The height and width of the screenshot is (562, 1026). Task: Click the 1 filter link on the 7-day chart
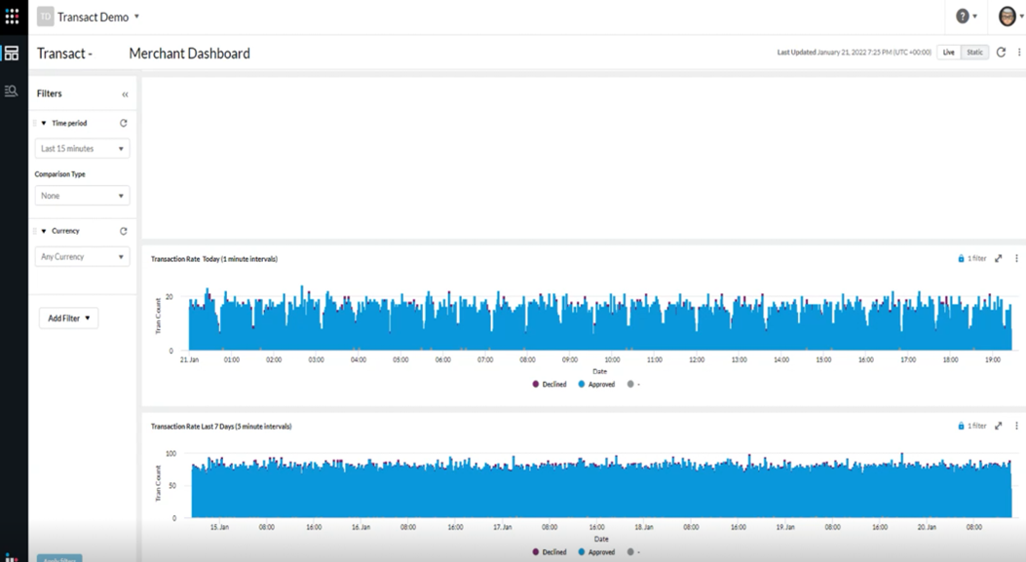974,425
